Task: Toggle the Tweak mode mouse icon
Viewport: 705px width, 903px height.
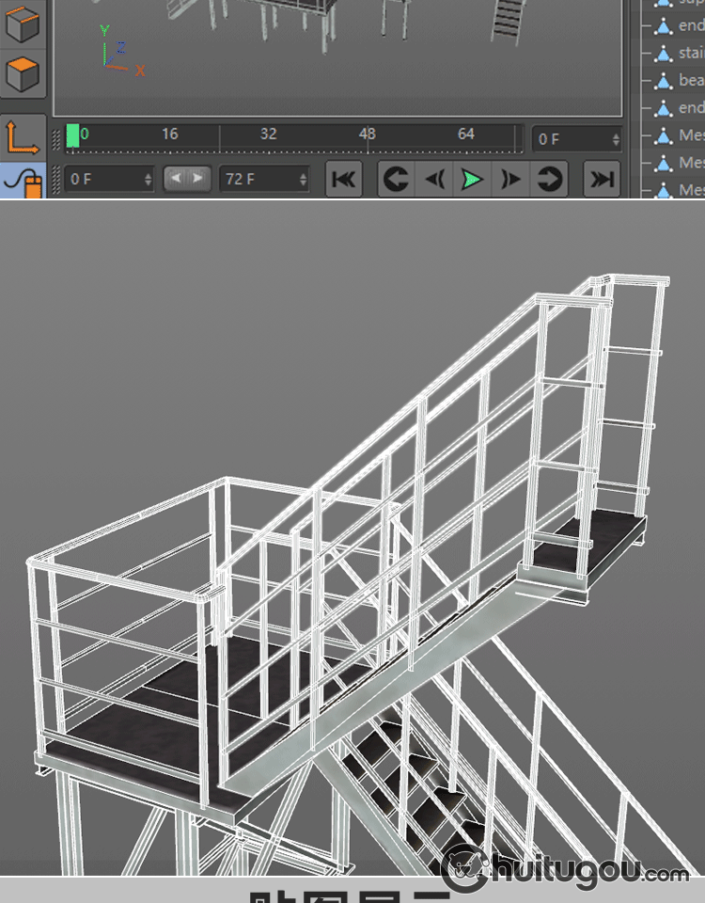Action: coord(23,182)
